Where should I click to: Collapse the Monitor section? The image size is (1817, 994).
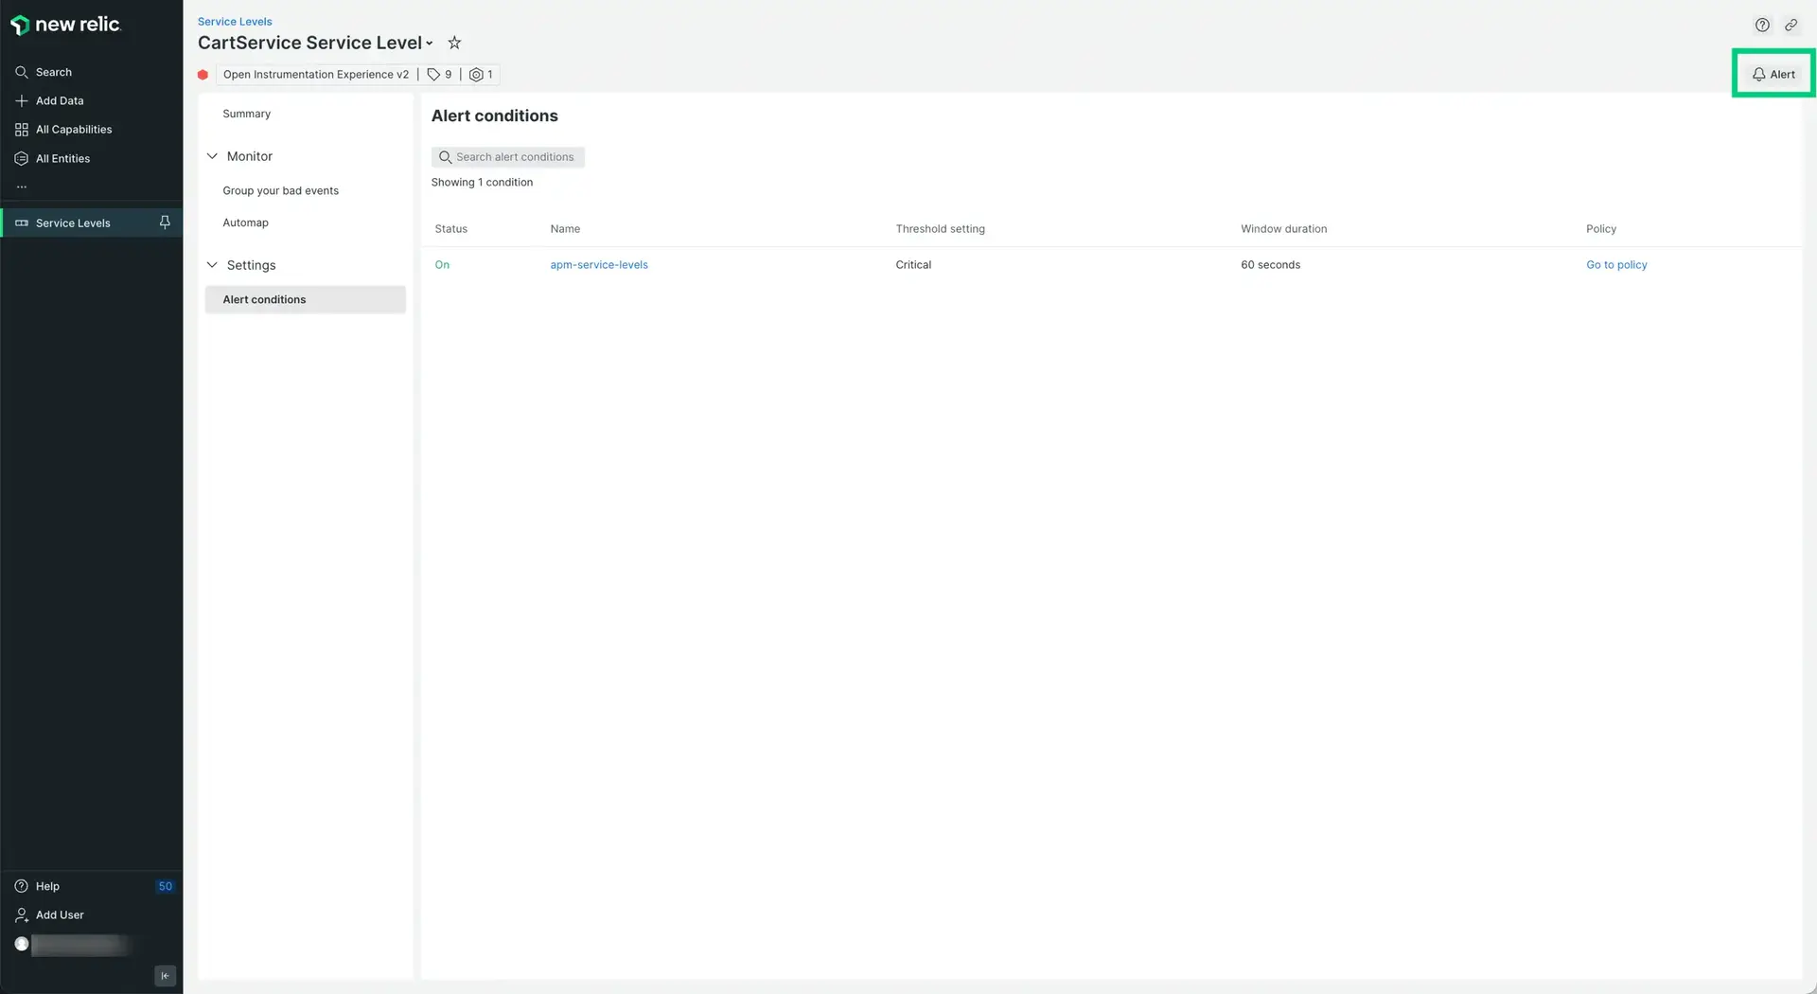pos(212,156)
